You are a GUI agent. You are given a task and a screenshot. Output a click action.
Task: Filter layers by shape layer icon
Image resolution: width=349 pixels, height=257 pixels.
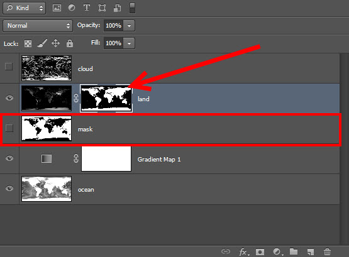tap(102, 8)
